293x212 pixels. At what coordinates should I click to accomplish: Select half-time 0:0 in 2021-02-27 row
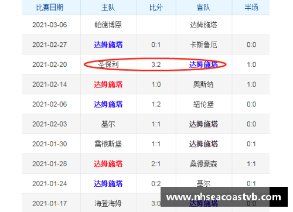pos(251,45)
